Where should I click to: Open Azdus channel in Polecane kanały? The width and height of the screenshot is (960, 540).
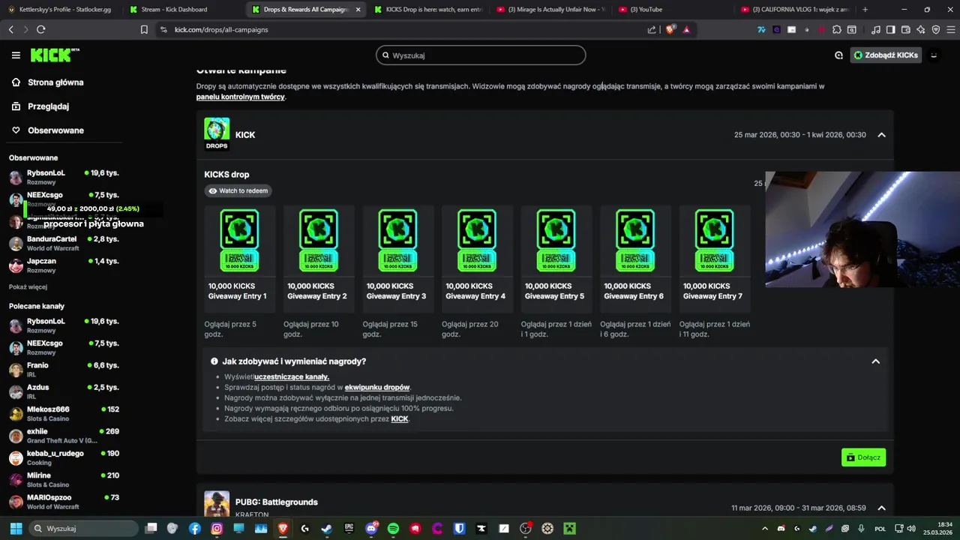click(x=64, y=391)
